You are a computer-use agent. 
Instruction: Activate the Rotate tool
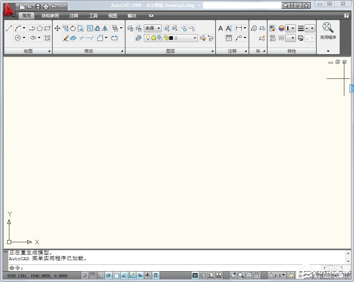point(73,28)
